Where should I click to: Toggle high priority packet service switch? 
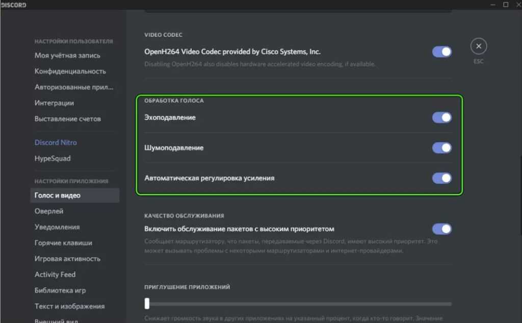[442, 229]
